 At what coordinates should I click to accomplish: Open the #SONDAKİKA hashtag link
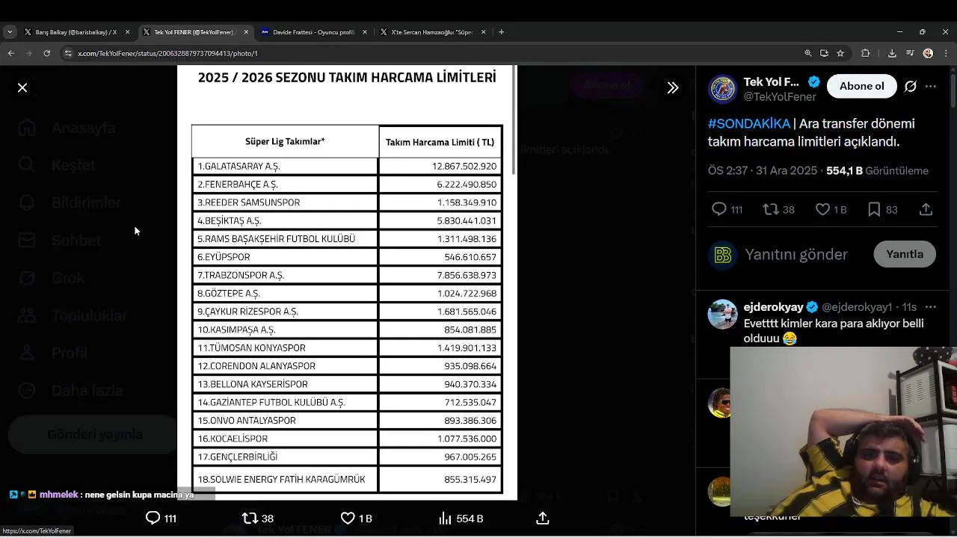(x=749, y=123)
